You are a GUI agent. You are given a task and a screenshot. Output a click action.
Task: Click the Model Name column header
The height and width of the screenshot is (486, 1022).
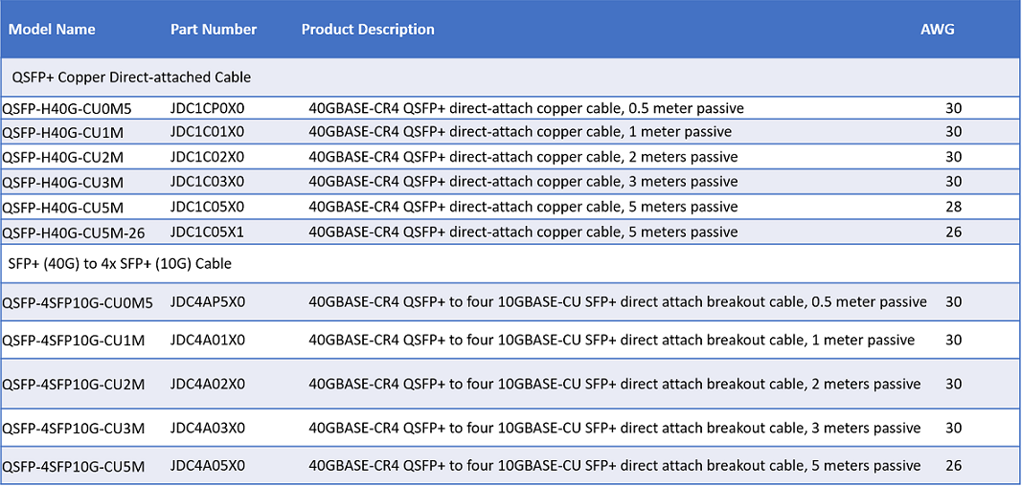[52, 30]
